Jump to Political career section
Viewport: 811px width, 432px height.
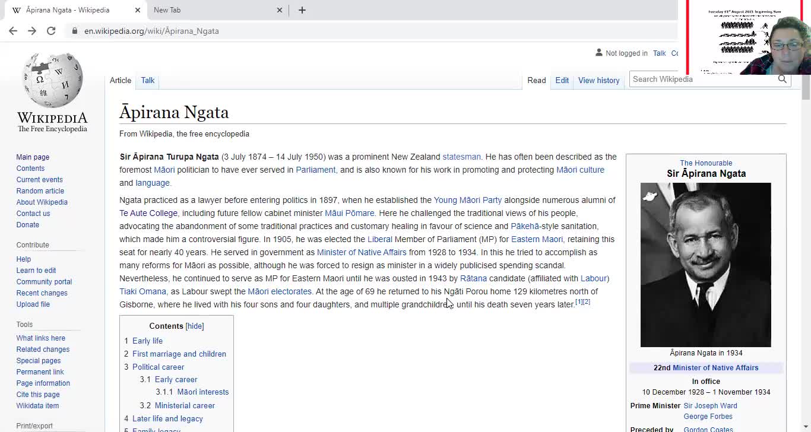pos(158,367)
